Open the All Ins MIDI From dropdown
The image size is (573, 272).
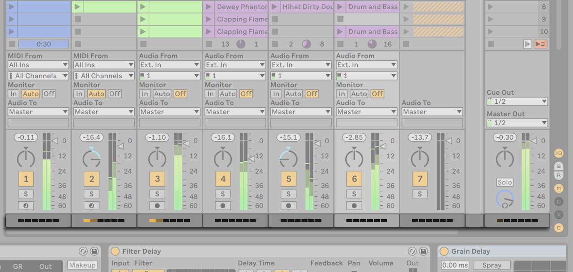tap(38, 64)
